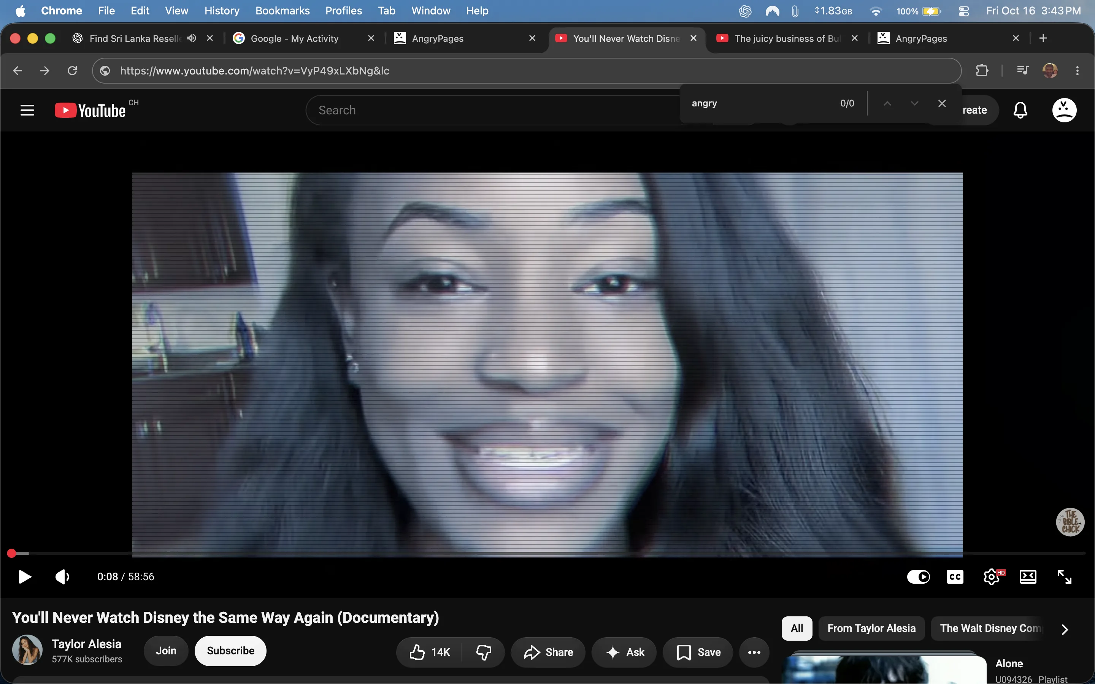This screenshot has width=1095, height=684.
Task: Open the Chrome three-dot menu
Action: (1078, 71)
